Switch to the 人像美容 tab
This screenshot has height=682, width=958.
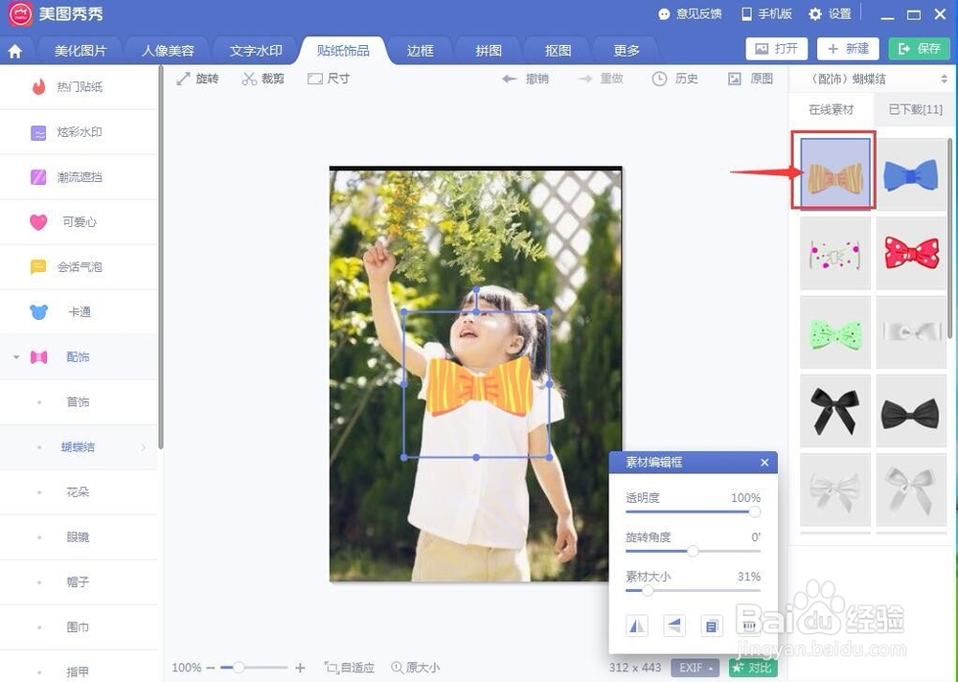point(167,50)
